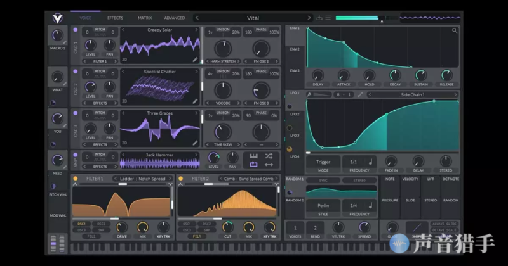Click the Random 1 STEREO button

(x=359, y=180)
